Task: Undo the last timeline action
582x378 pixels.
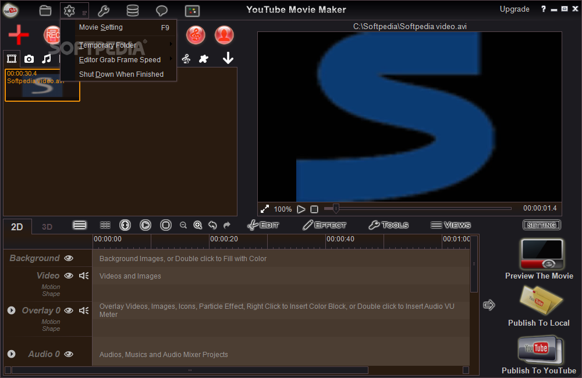Action: (x=212, y=225)
